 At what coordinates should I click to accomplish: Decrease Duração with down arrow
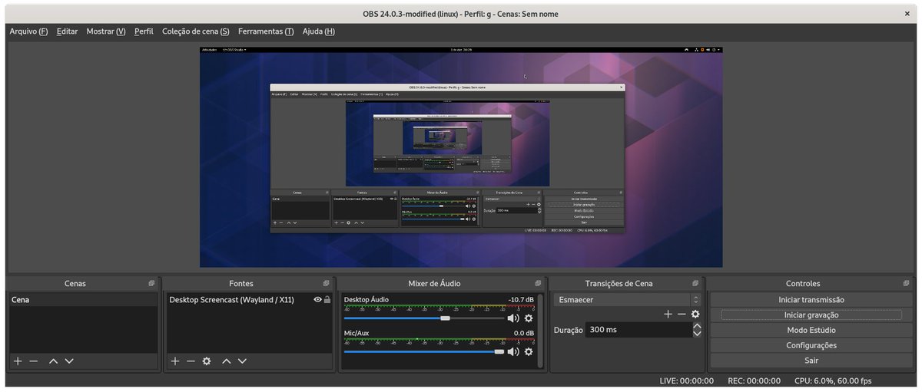pos(697,334)
